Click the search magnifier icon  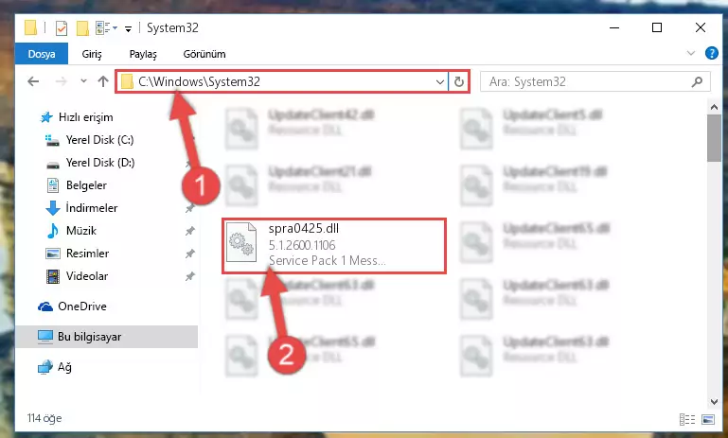pyautogui.click(x=697, y=82)
